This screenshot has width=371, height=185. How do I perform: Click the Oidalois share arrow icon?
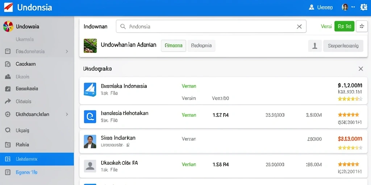pyautogui.click(x=8, y=102)
